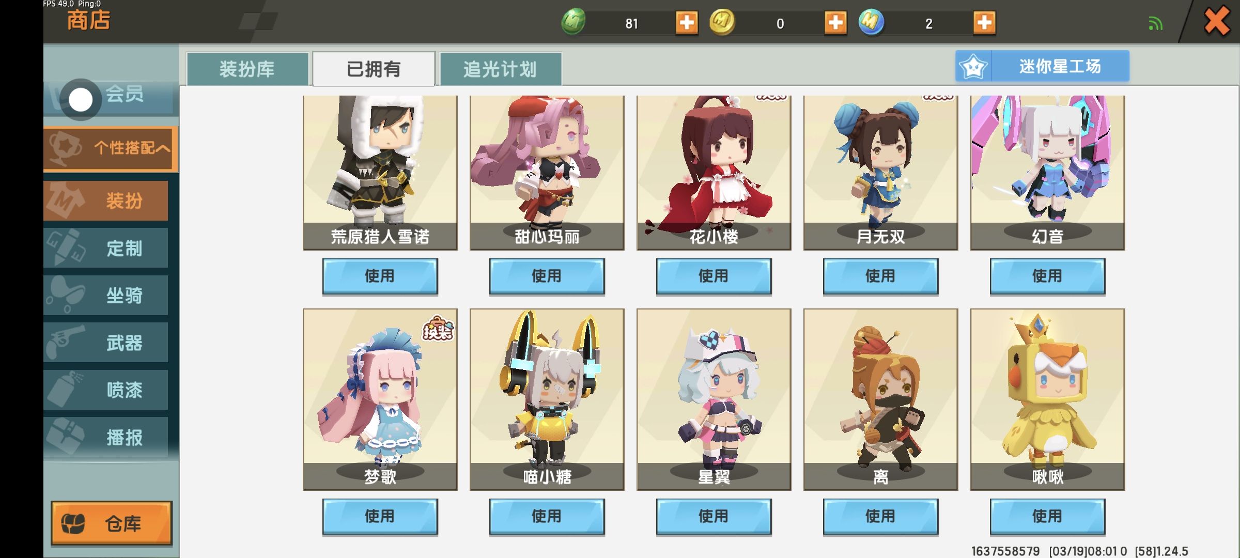Switch to the 装扮库 tab

[x=247, y=69]
